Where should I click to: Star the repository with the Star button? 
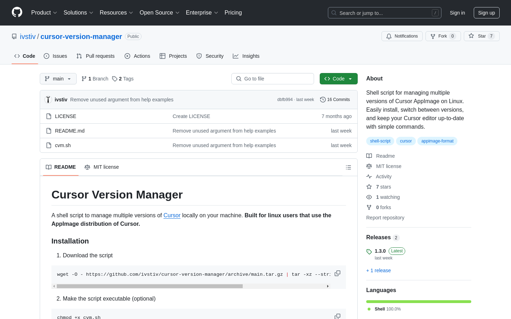pos(482,36)
